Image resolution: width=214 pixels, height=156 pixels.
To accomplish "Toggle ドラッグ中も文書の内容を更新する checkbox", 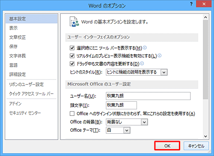I will [72, 64].
